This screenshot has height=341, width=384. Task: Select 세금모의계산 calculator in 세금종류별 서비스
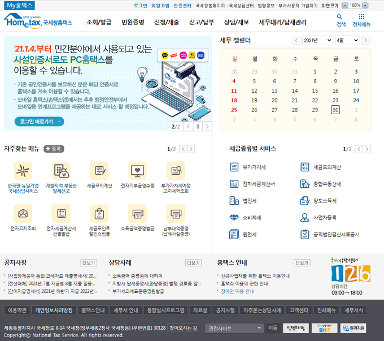pos(305,167)
